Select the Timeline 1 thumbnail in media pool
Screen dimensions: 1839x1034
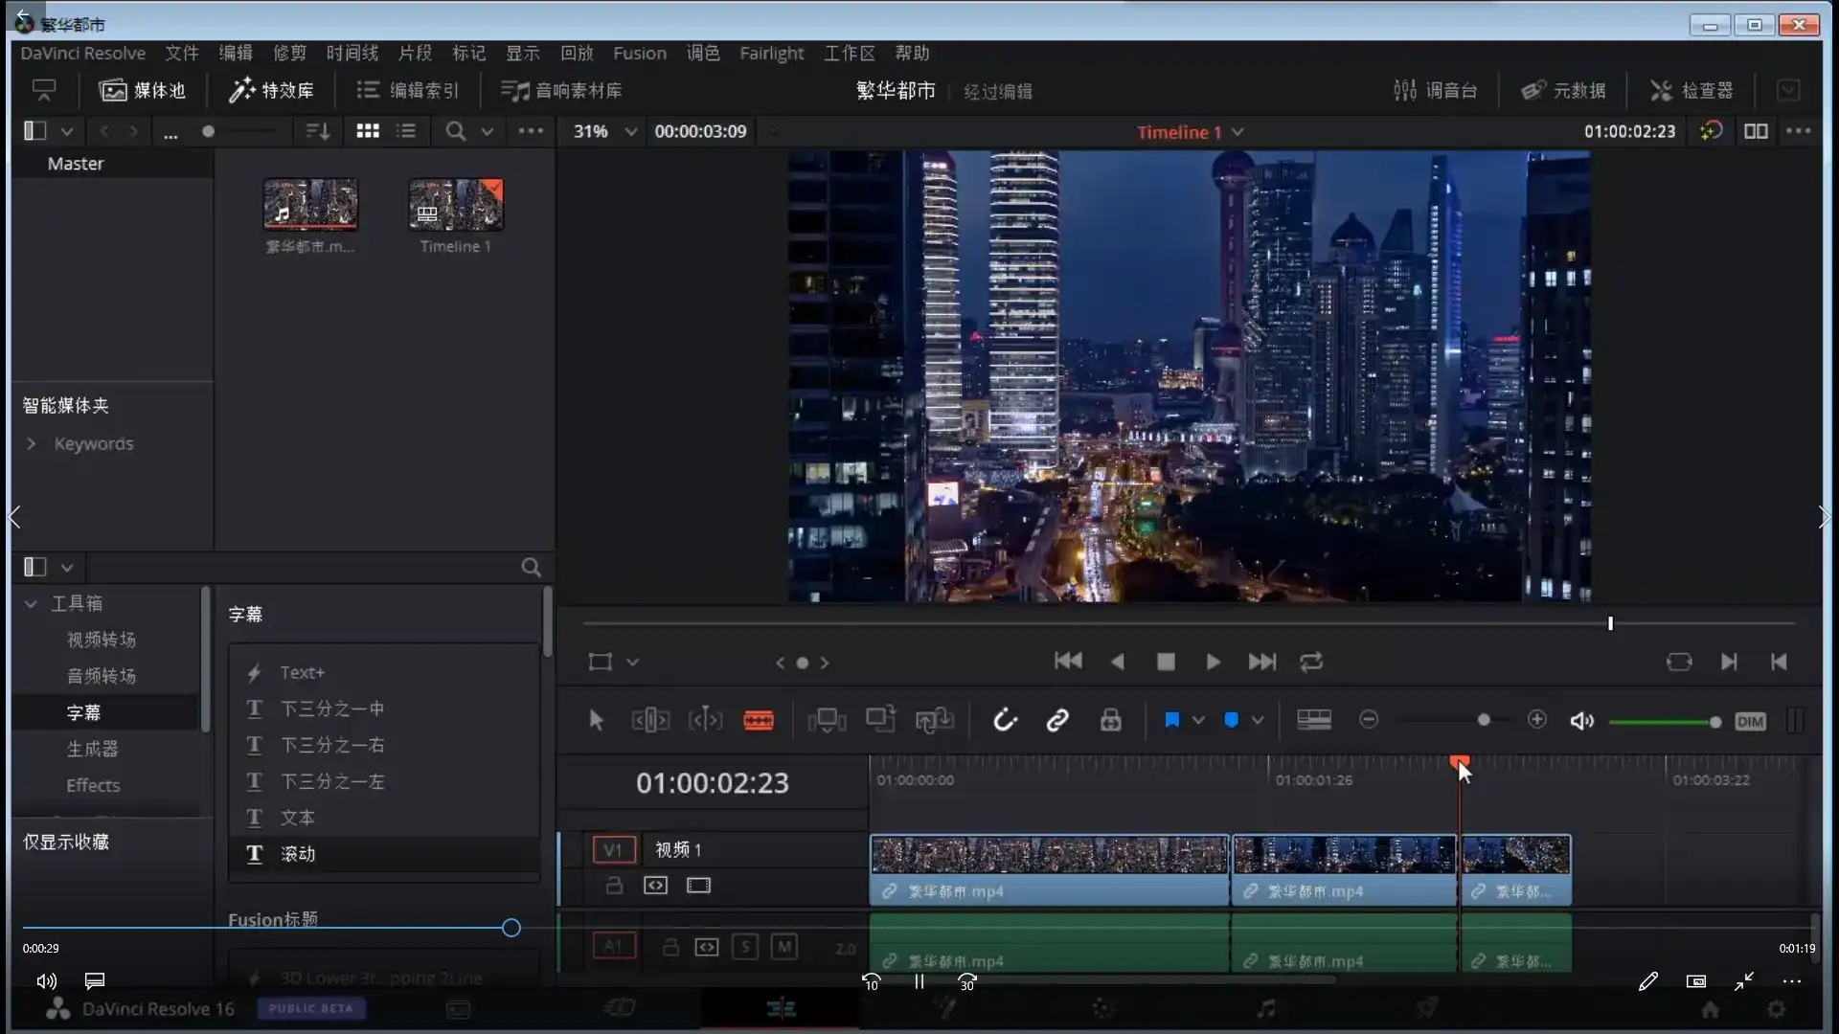455,205
